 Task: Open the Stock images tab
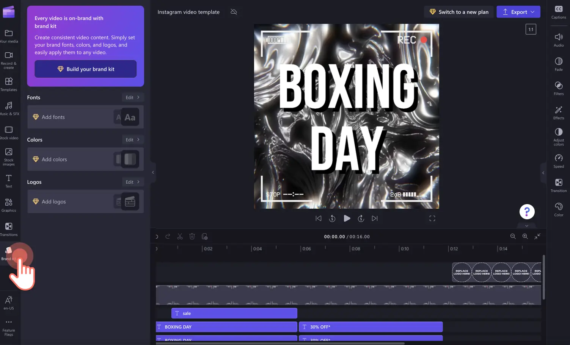9,157
